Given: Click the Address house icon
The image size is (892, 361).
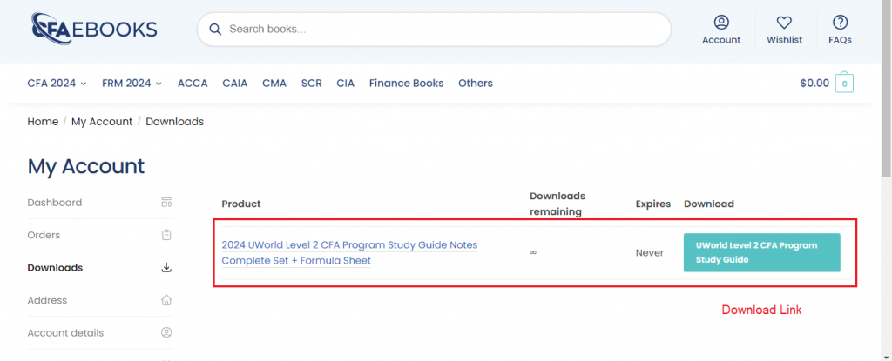Looking at the screenshot, I should (x=166, y=299).
